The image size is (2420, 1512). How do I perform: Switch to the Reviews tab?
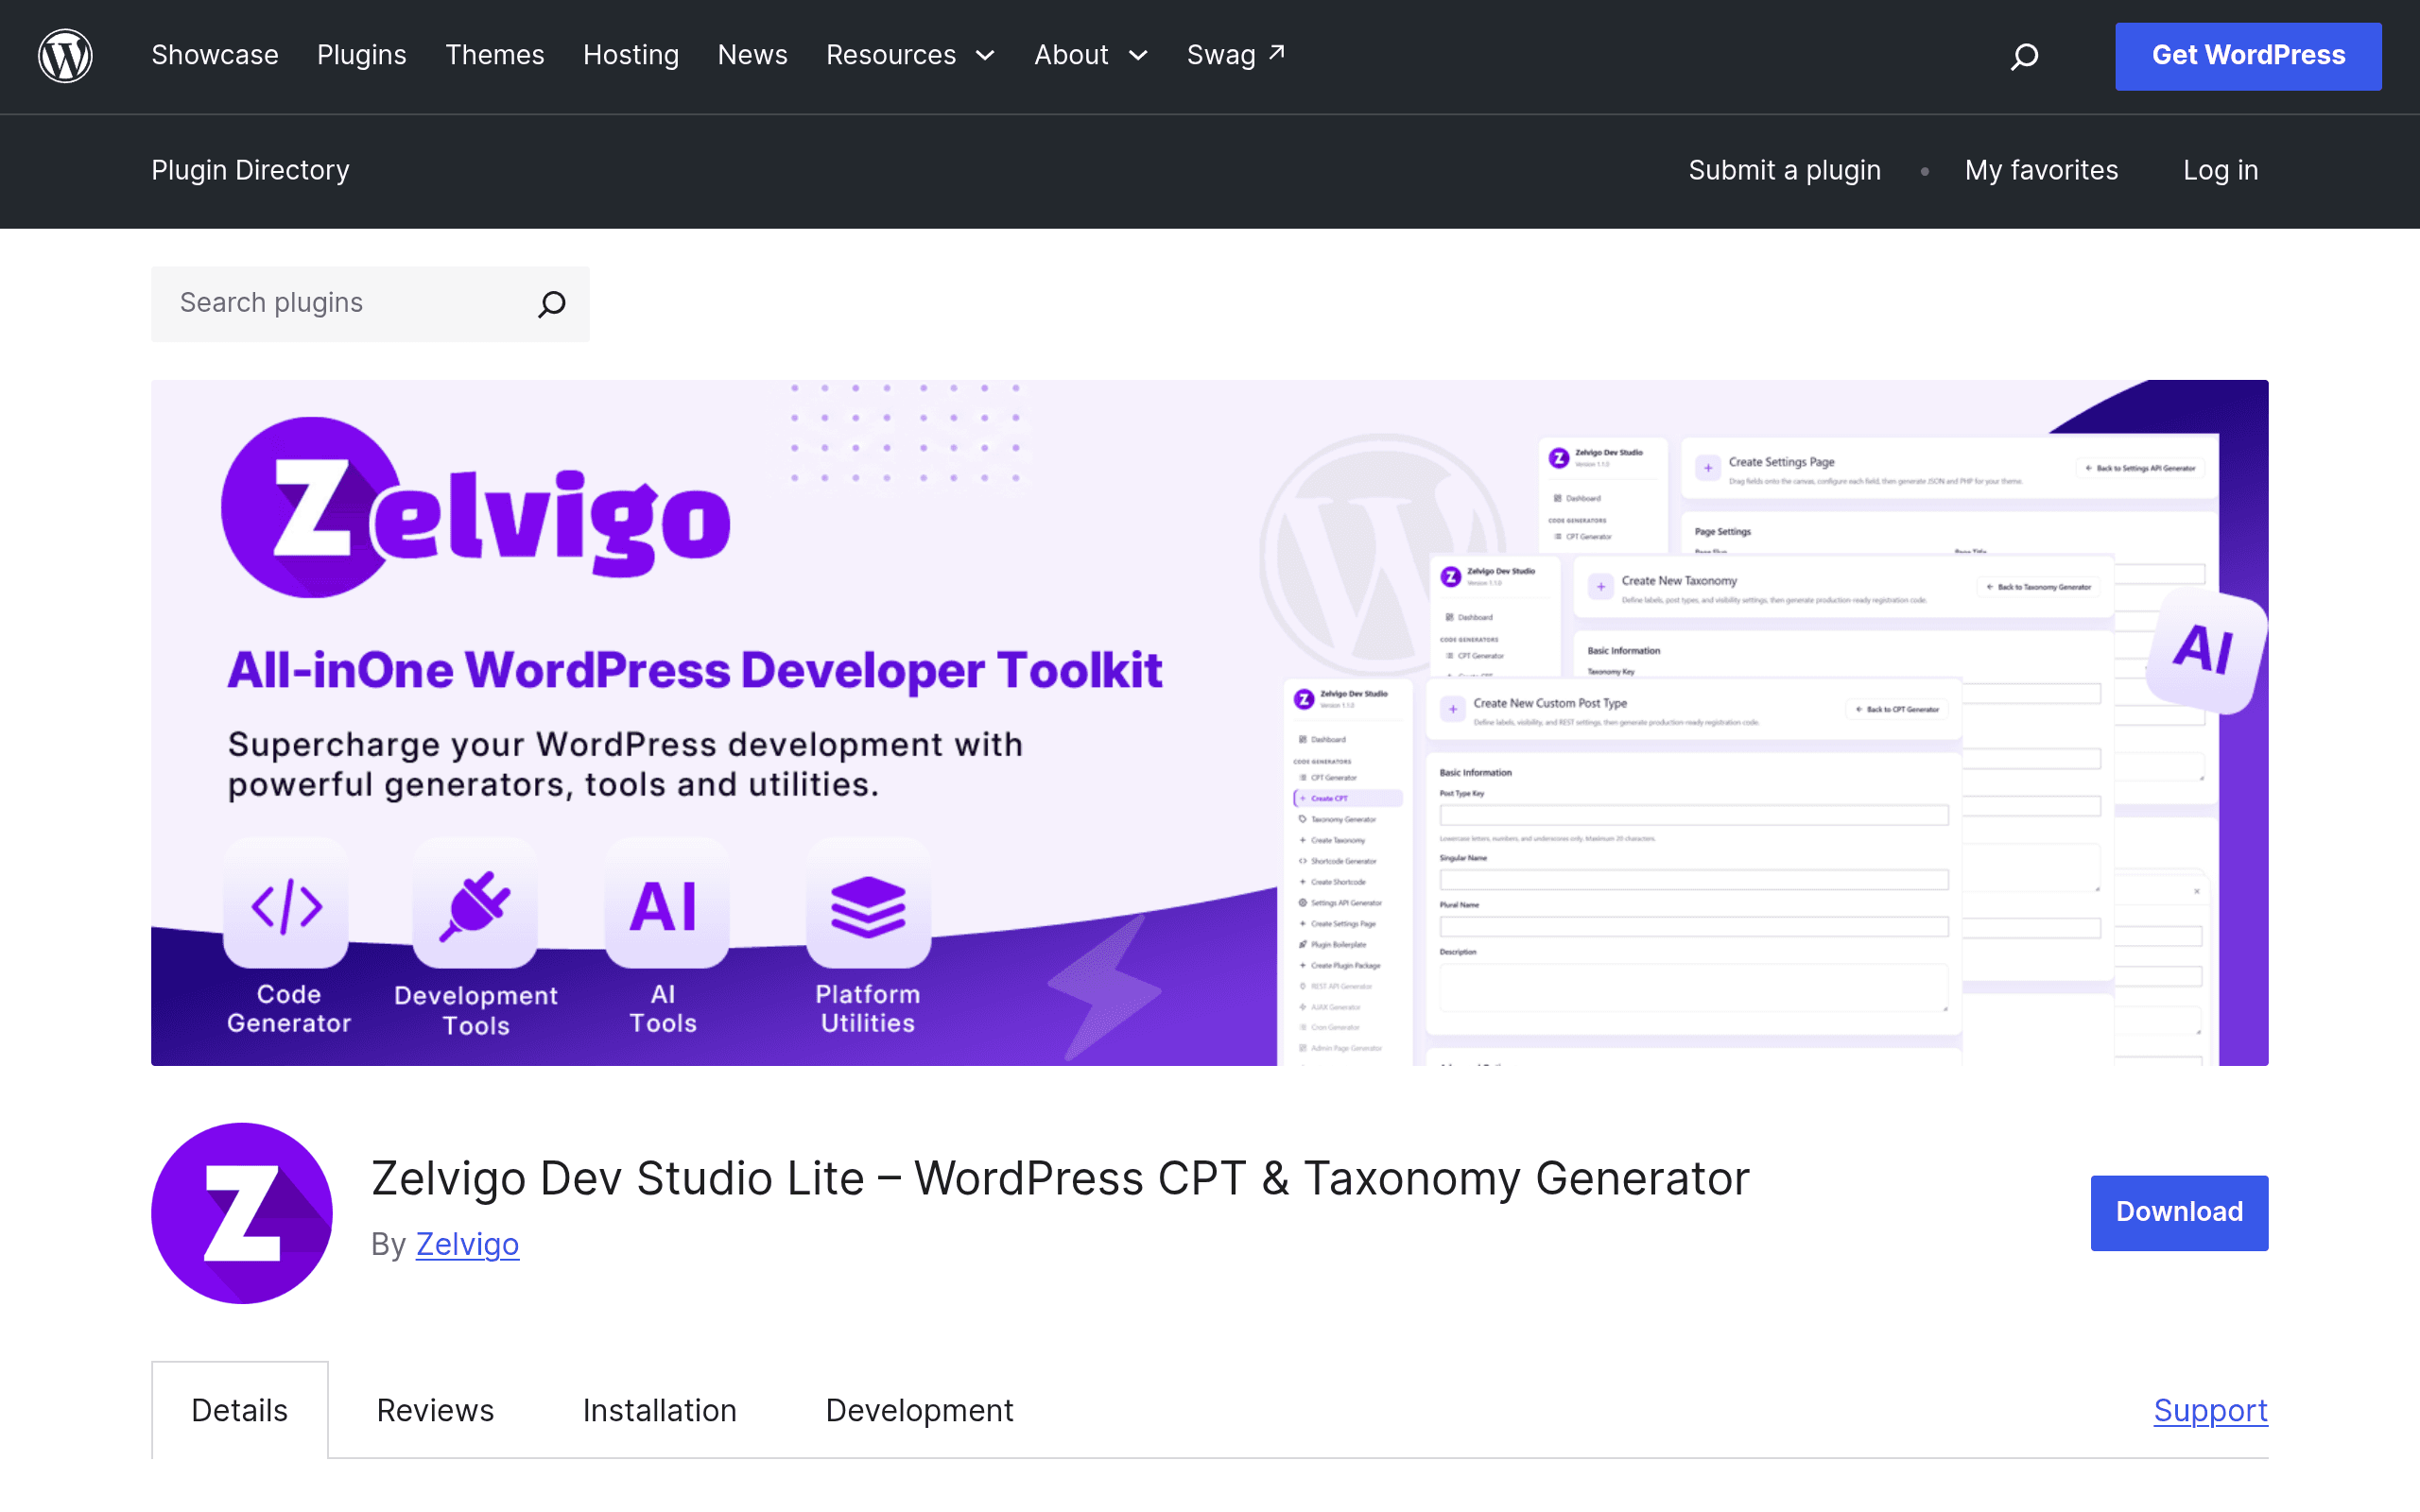click(435, 1410)
